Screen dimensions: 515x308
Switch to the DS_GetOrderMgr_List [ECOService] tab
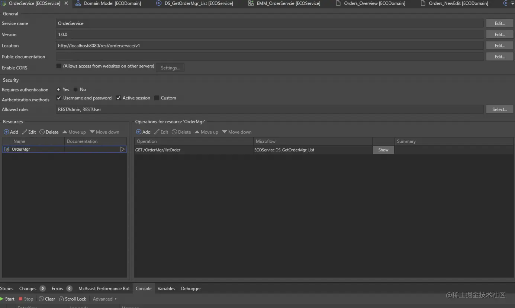195,3
